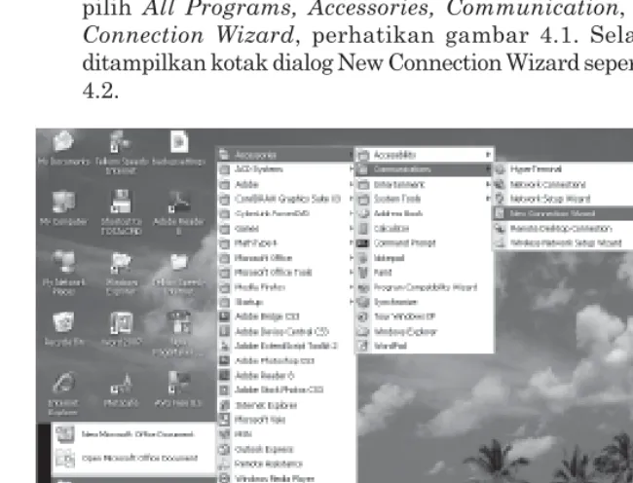Click New Microsoft Office Document icon
Screen dimensions: 633x483
65,434
